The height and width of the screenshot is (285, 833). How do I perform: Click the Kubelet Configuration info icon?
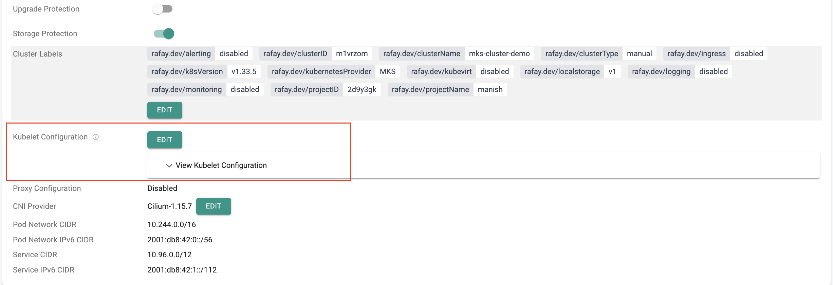pos(96,137)
